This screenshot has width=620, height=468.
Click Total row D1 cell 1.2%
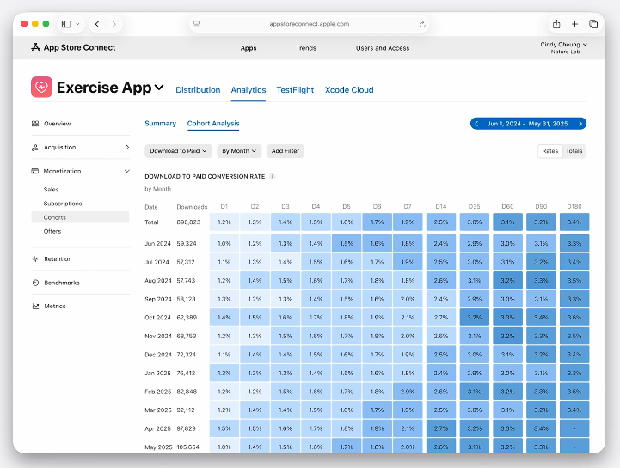[x=224, y=222]
